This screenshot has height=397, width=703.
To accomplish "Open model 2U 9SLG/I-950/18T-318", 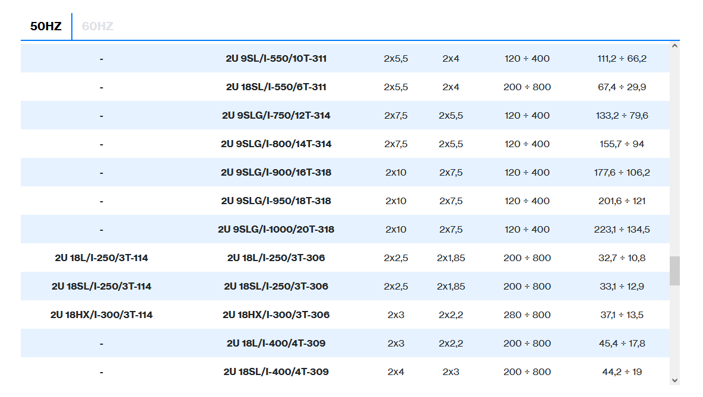I will pyautogui.click(x=276, y=201).
